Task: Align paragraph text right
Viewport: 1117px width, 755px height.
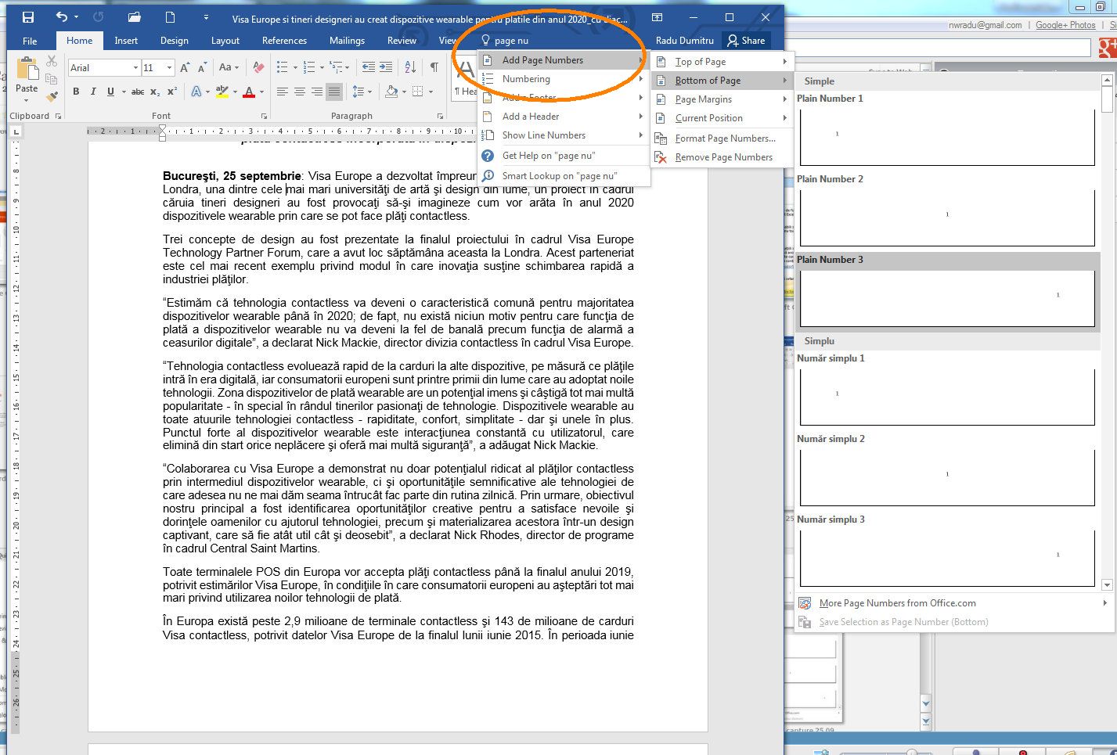Action: 316,92
